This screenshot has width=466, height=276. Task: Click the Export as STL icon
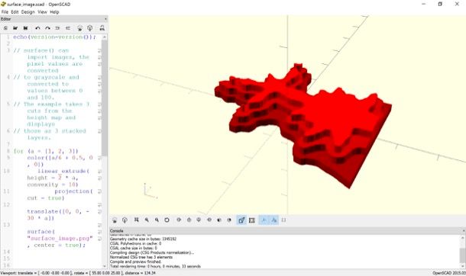[102, 28]
